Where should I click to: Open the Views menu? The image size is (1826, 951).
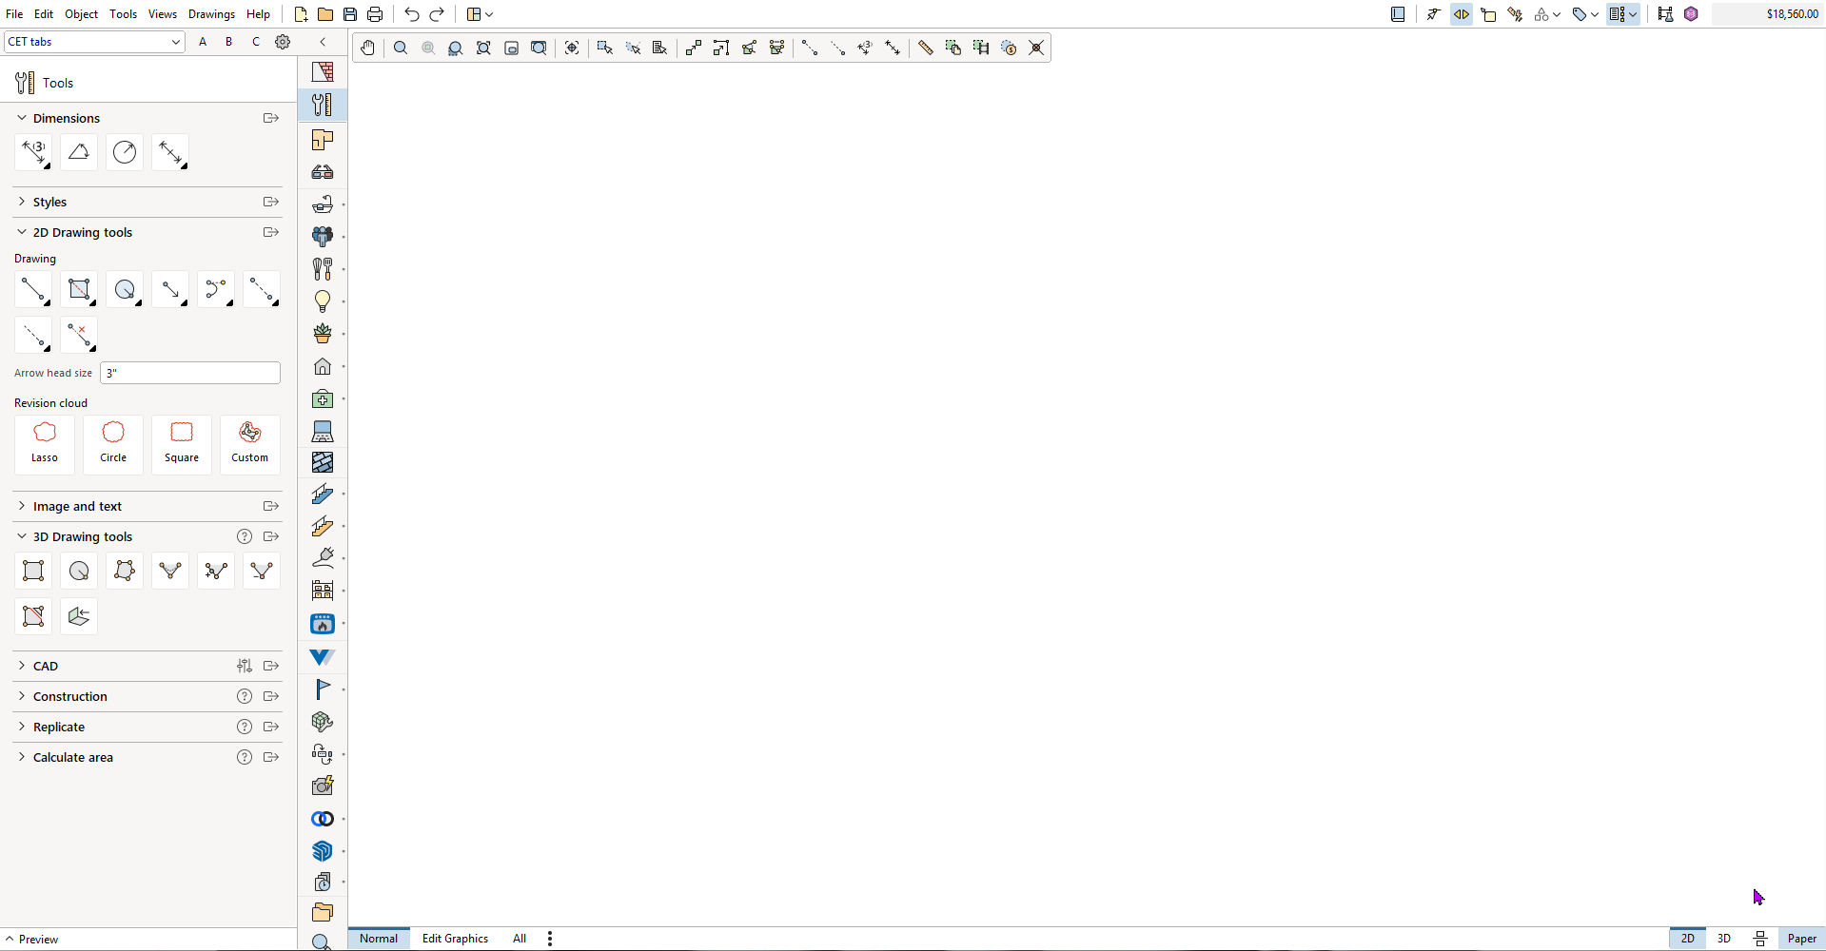(163, 14)
